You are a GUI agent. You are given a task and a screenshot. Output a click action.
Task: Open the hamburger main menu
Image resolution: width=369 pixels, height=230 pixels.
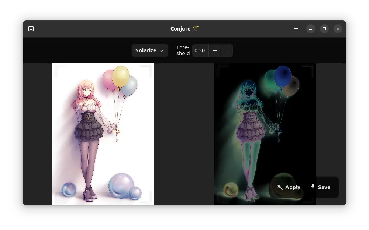[x=296, y=29]
